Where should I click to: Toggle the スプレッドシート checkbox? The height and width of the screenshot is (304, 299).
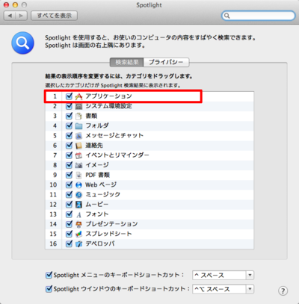[69, 234]
